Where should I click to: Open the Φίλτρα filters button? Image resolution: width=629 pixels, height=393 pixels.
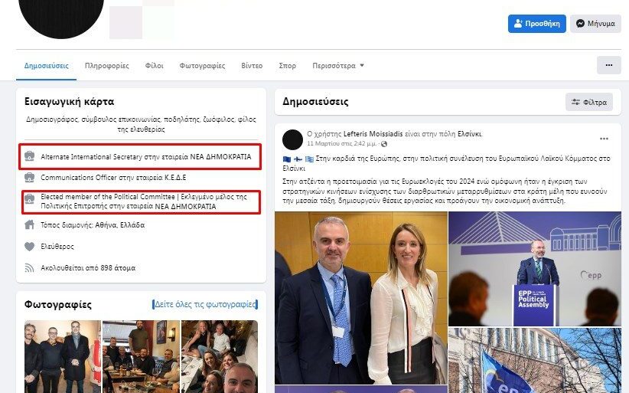[x=589, y=102]
